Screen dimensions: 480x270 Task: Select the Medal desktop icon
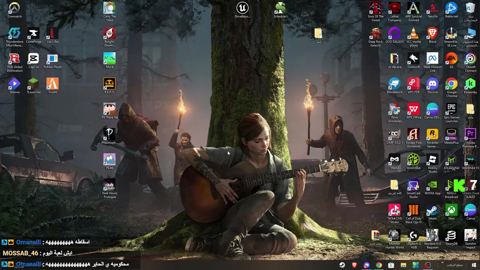pos(394,162)
